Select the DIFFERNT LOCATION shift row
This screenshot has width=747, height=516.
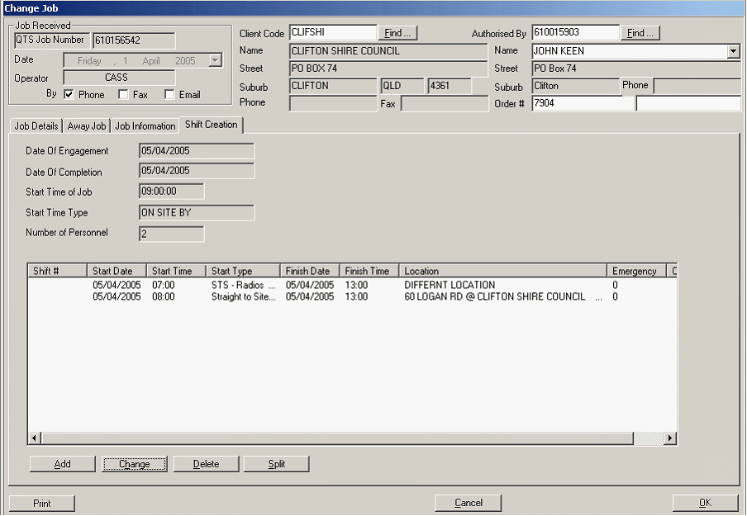tap(450, 285)
